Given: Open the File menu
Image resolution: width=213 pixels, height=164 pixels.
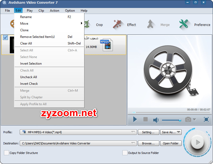Looking at the screenshot, I should click(x=7, y=11).
